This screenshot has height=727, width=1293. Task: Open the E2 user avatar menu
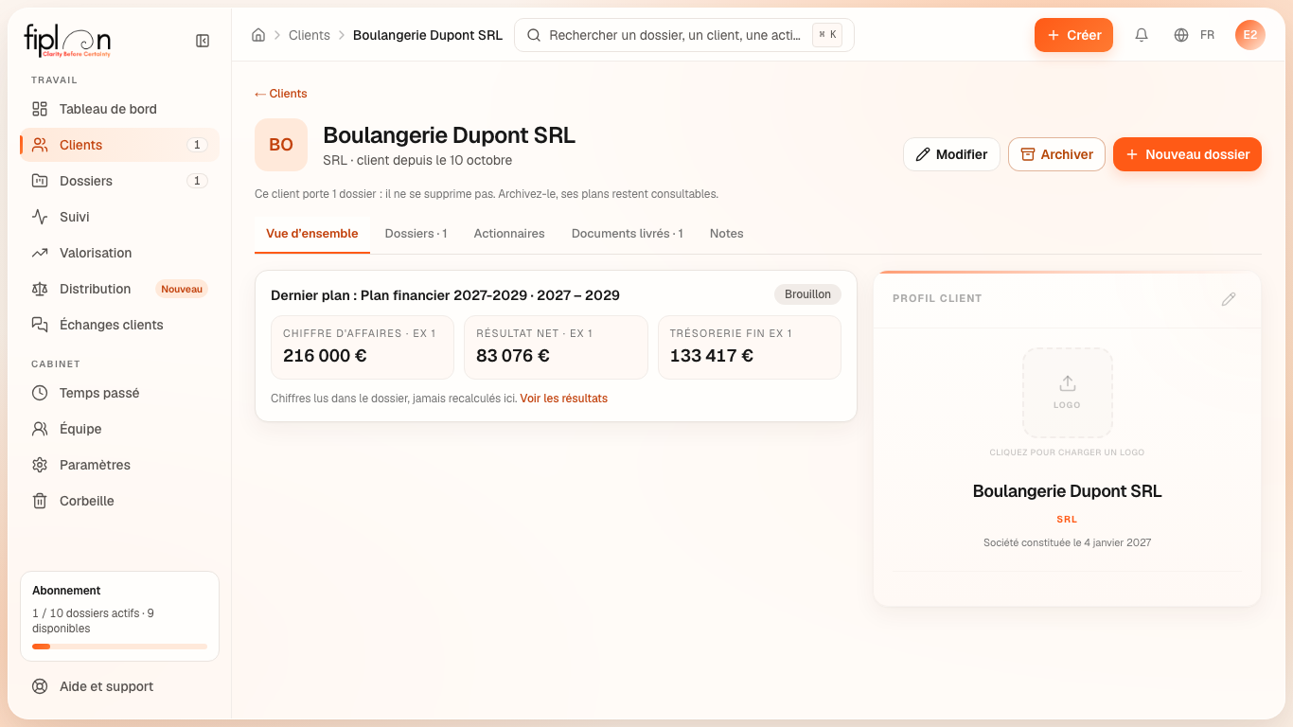[x=1250, y=35]
